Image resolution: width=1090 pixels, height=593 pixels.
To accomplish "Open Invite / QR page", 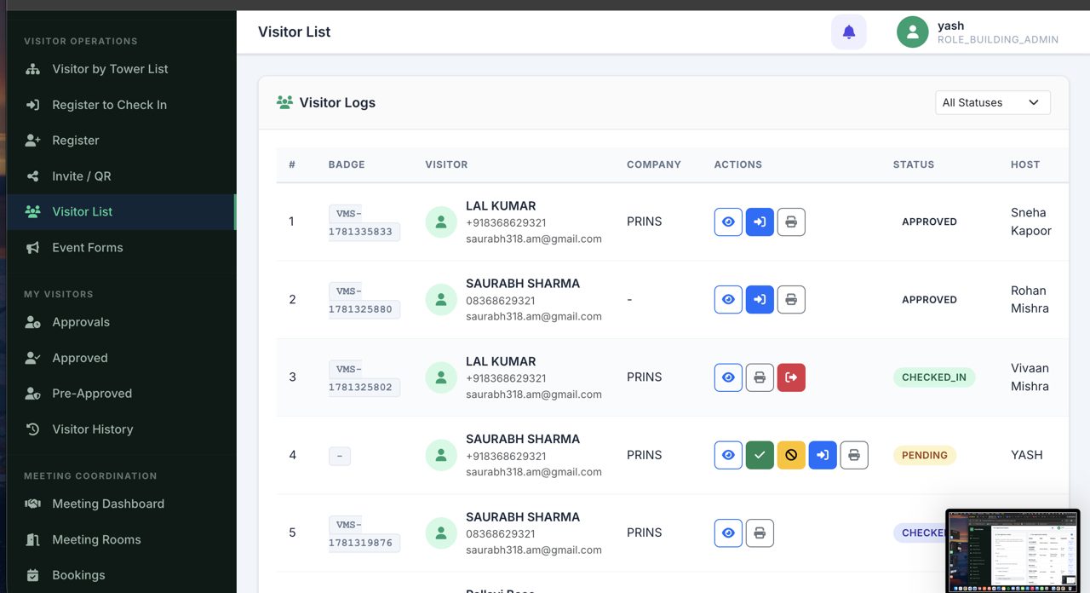I will [x=122, y=176].
